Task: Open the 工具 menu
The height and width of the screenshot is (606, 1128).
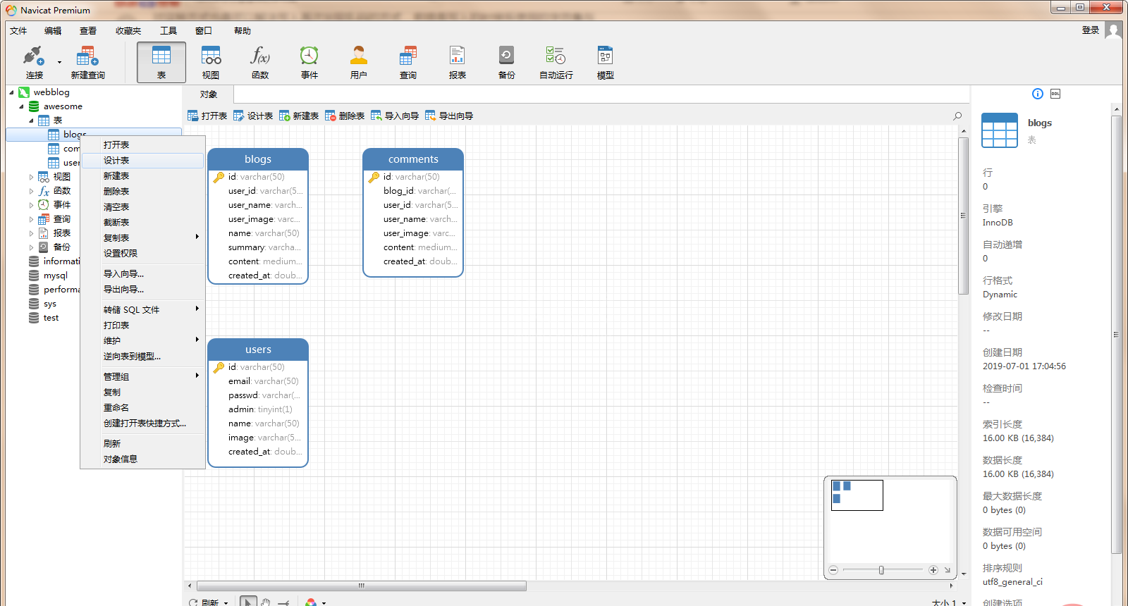Action: (x=168, y=31)
